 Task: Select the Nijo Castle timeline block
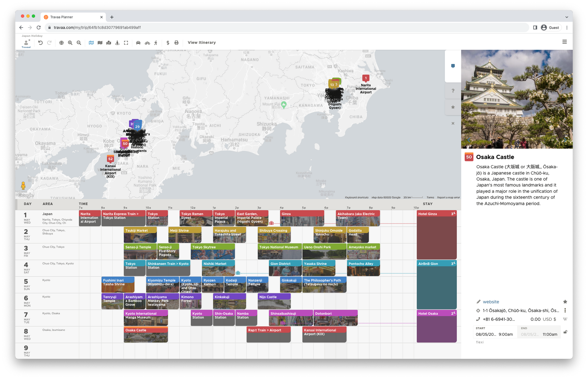274,301
